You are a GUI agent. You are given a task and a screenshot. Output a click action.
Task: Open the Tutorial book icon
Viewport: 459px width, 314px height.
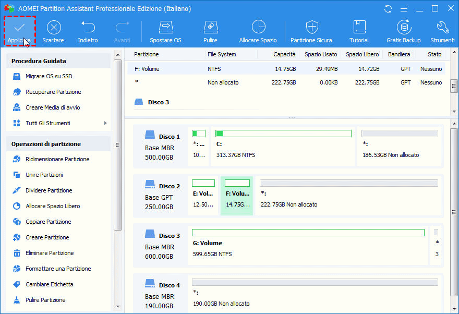(x=359, y=31)
